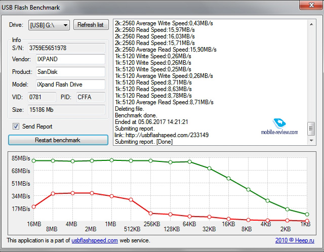Click the PID field CFFA
This screenshot has height=252, width=324.
point(91,97)
